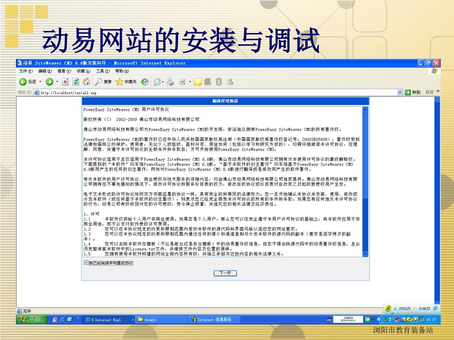454x340 pixels.
Task: Open the History clock icon
Action: (145, 82)
